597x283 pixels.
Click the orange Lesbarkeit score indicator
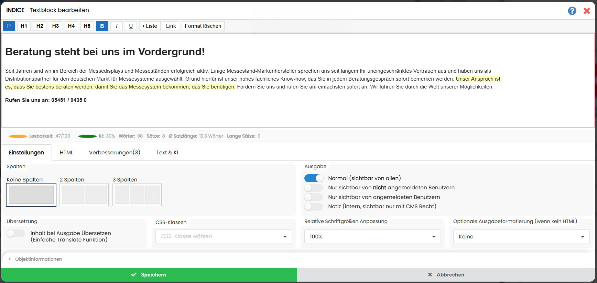coord(18,136)
